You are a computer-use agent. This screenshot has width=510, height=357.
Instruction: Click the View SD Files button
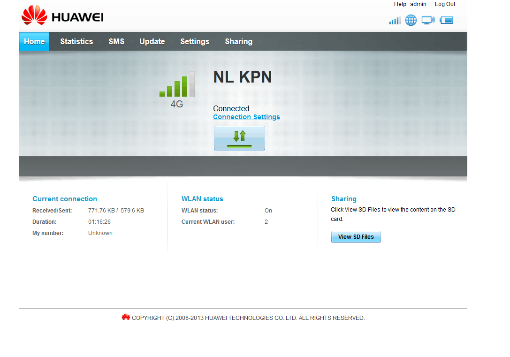coord(356,237)
